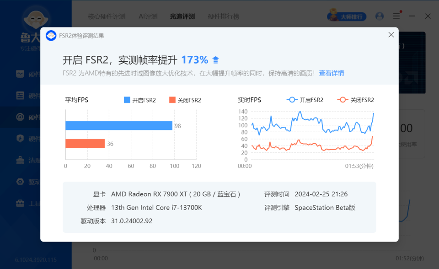Toggle 开启FSR2 blue legend in average FPS chart
The width and height of the screenshot is (439, 269).
(x=140, y=100)
